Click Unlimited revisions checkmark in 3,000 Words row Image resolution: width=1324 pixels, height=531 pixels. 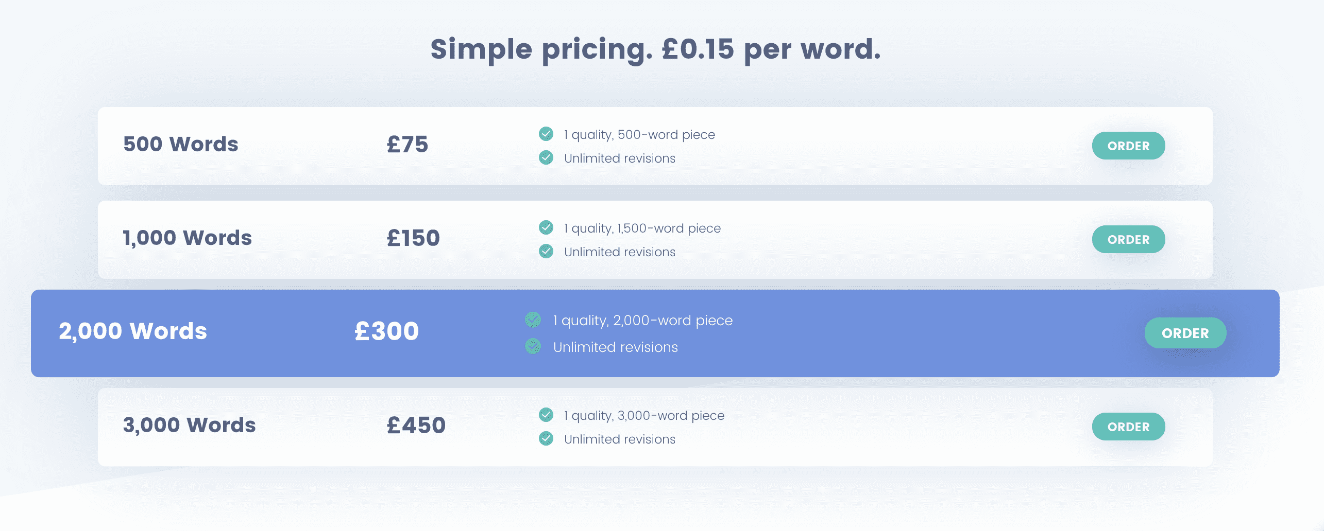pos(546,438)
